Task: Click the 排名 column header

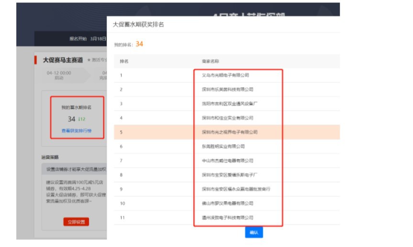Action: coord(124,61)
